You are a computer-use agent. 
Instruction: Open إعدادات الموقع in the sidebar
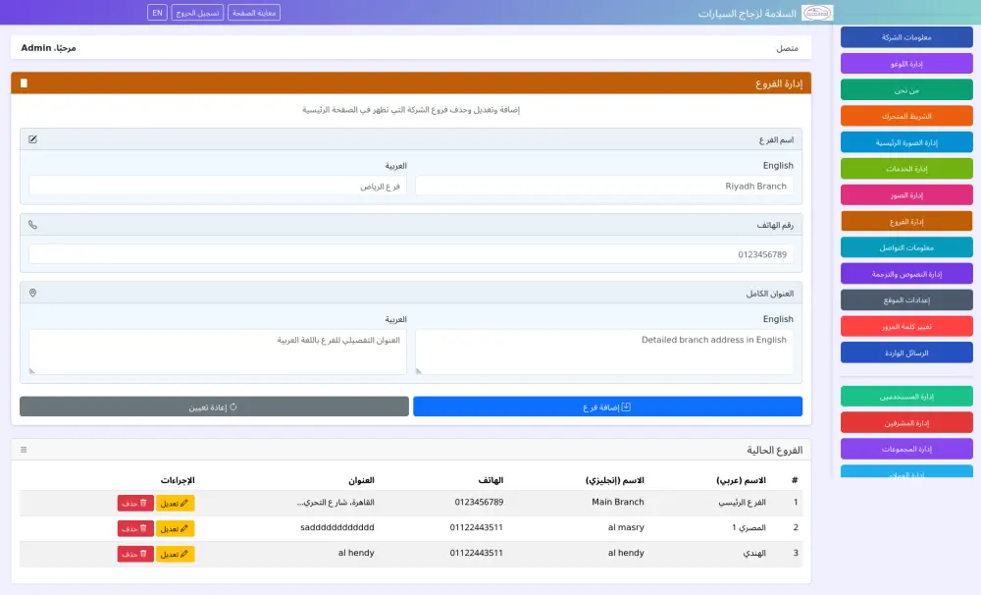point(906,300)
